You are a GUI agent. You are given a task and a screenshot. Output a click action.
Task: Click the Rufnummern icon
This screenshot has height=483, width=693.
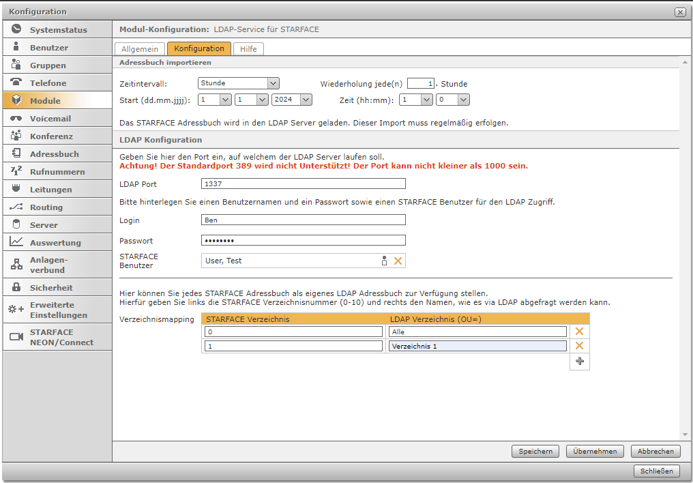point(16,171)
